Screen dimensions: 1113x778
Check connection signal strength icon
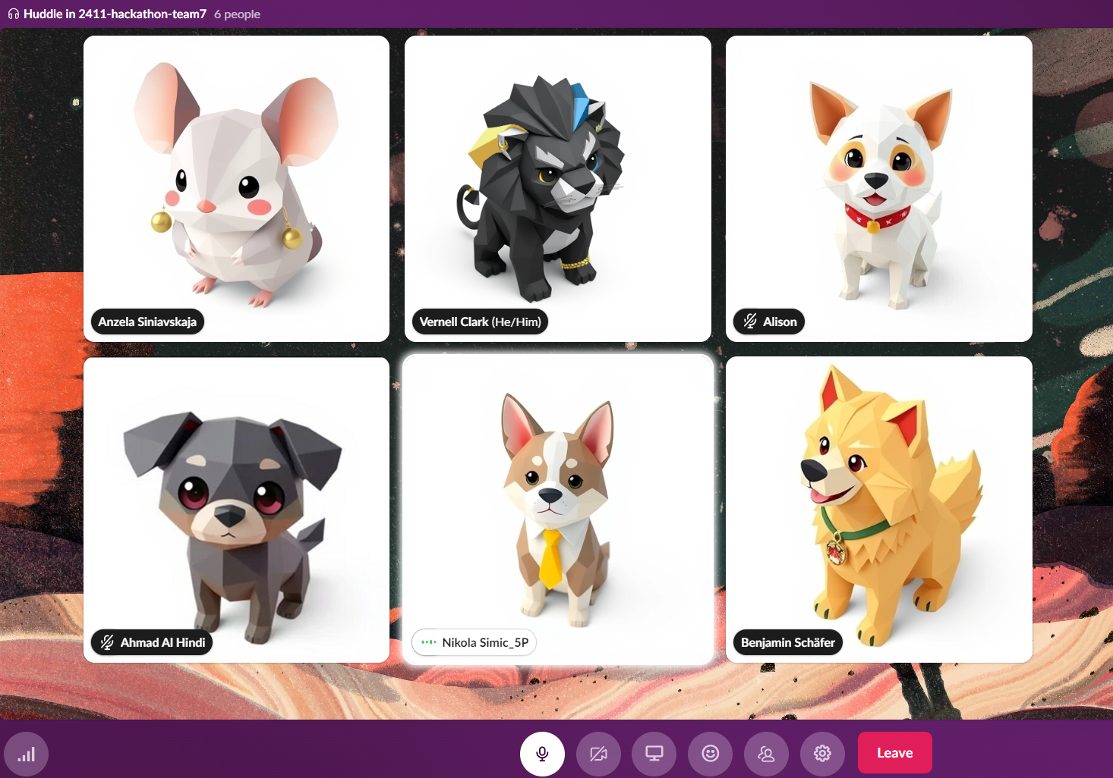tap(27, 754)
